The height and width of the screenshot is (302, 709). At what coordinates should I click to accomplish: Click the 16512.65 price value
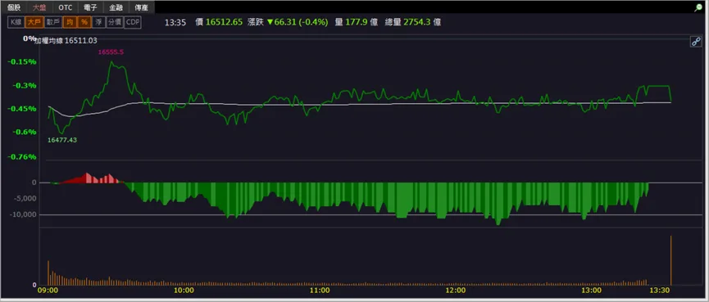(x=224, y=22)
